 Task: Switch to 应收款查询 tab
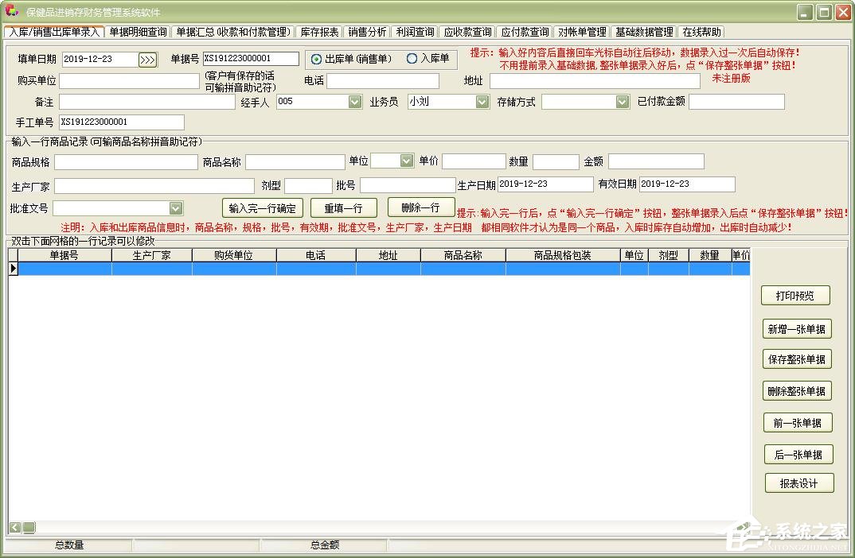tap(467, 32)
